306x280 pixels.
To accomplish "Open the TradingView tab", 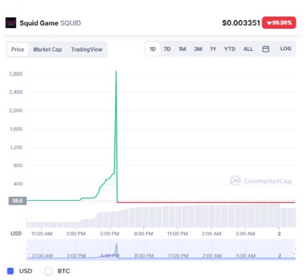I will coord(86,50).
